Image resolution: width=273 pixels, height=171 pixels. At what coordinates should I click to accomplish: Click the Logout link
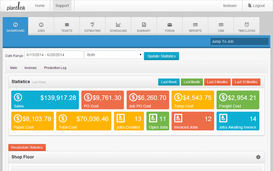click(x=256, y=6)
